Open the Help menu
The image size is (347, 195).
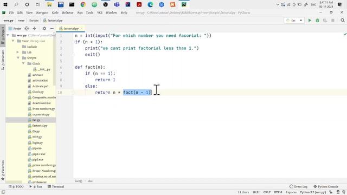pos(124,12)
